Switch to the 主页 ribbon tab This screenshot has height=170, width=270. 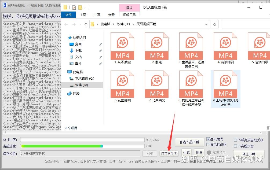click(83, 15)
